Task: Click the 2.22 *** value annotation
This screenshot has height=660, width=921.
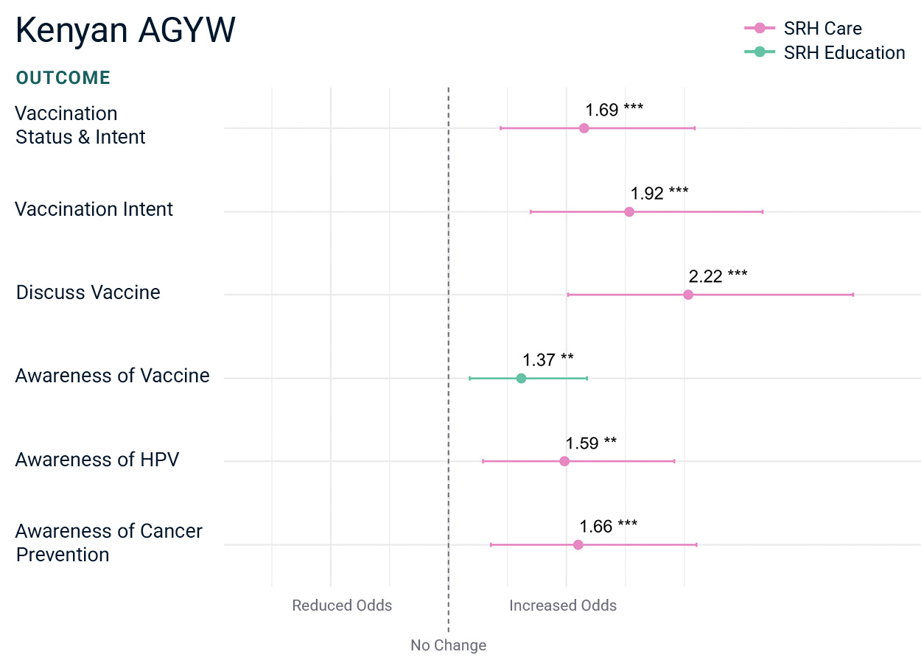Action: tap(718, 276)
